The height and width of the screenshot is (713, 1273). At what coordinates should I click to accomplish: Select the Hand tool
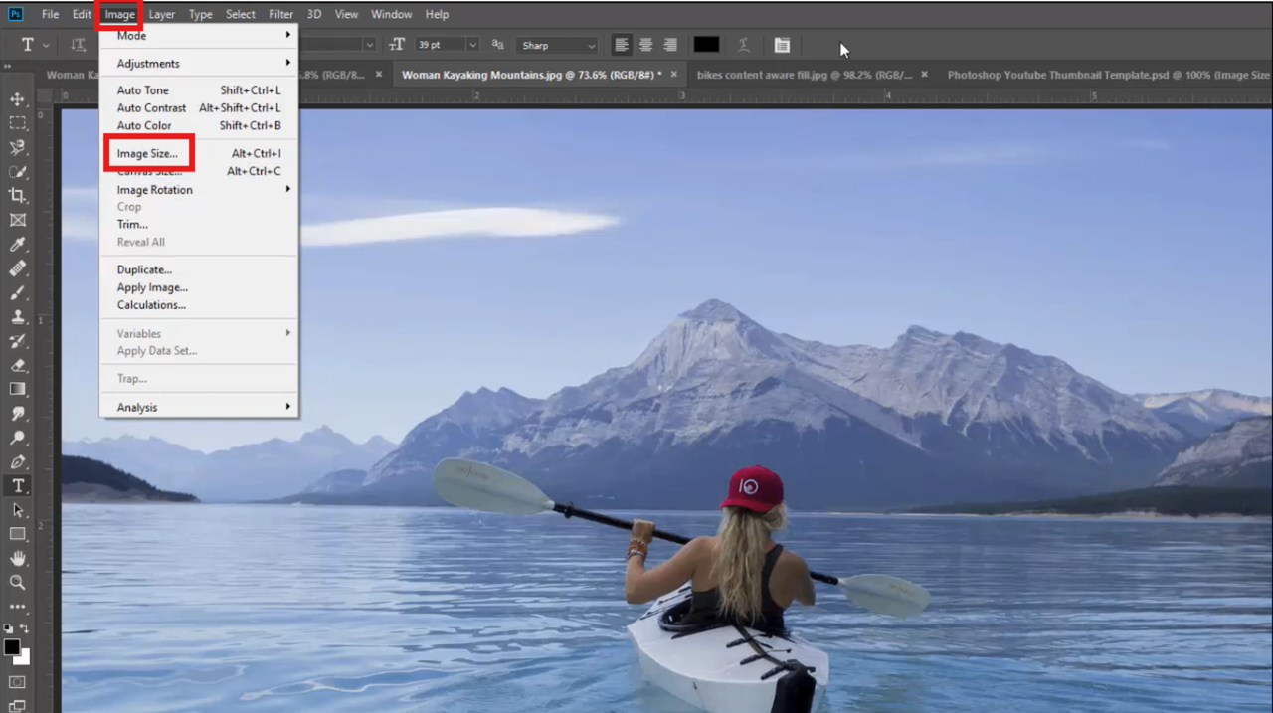17,558
